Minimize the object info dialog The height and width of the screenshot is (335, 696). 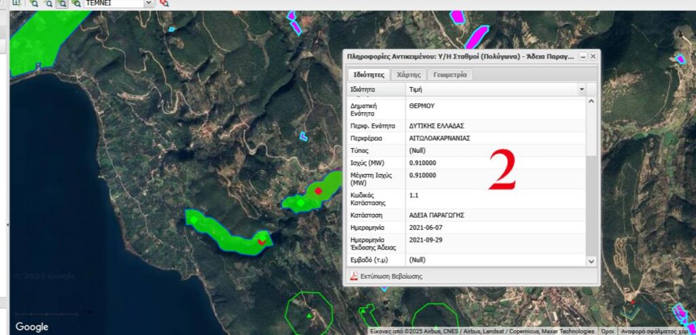coord(582,56)
